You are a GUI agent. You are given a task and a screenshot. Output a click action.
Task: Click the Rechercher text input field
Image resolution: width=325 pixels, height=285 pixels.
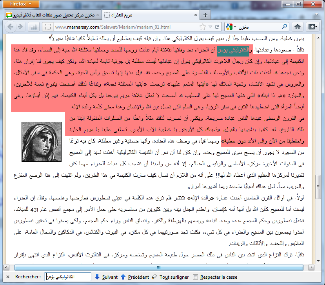pyautogui.click(x=68, y=277)
